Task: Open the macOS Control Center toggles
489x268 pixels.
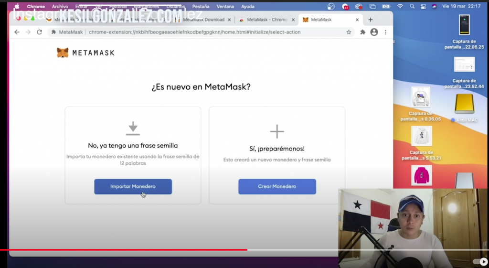Action: [423, 7]
